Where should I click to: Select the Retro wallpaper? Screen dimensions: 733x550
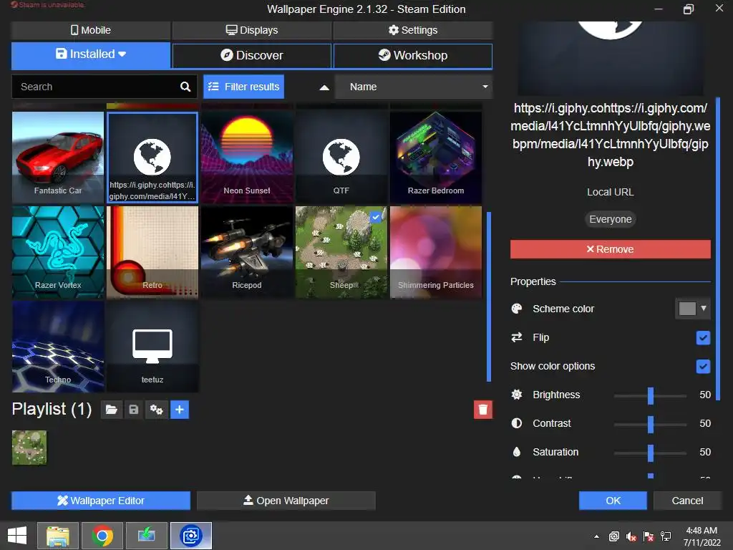click(152, 251)
